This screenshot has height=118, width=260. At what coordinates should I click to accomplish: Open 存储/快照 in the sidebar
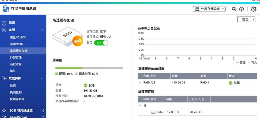pos(16,44)
